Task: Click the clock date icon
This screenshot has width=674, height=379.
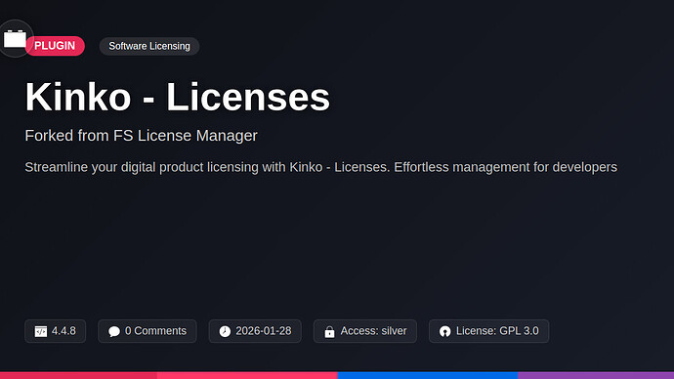Action: click(225, 331)
